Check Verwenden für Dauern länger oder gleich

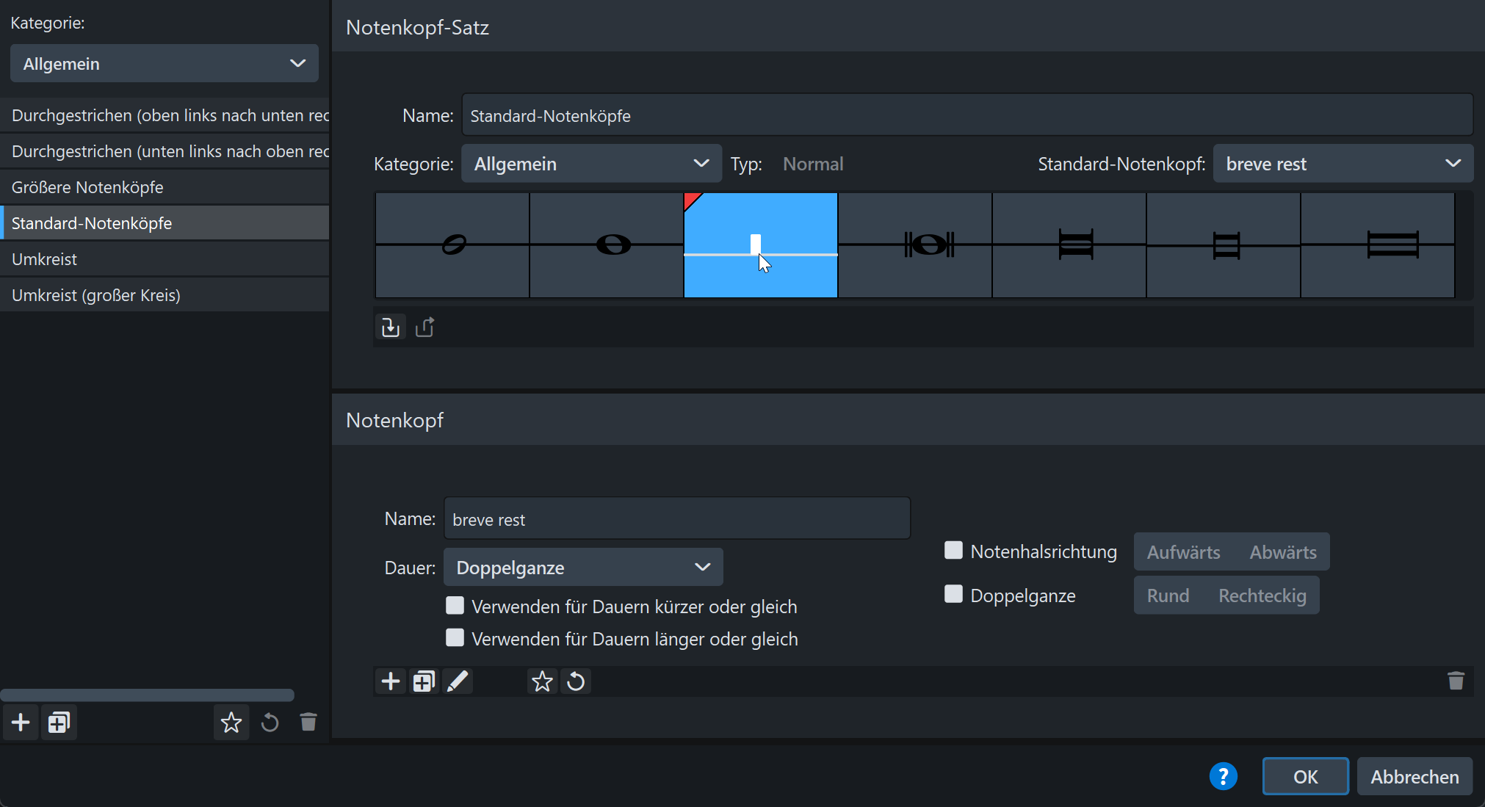click(x=455, y=638)
